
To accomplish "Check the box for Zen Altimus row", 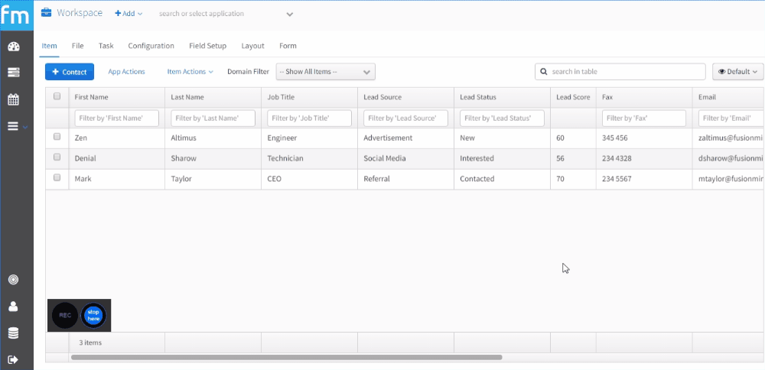I will (57, 137).
